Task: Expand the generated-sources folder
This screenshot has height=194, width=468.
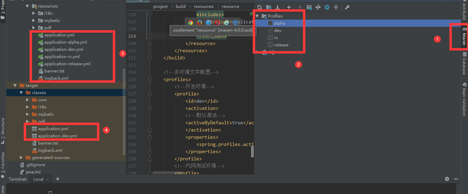Action: [21, 158]
